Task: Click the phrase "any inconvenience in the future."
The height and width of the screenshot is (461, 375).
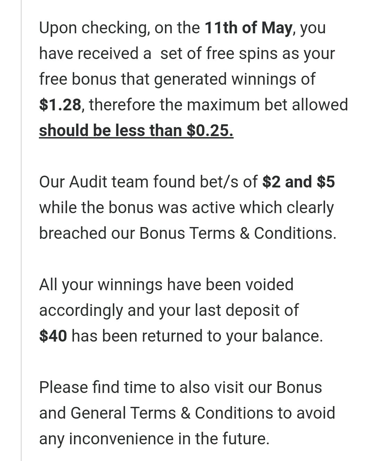Action: (154, 439)
